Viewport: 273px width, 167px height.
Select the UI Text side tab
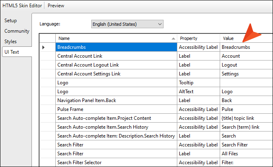[12, 52]
